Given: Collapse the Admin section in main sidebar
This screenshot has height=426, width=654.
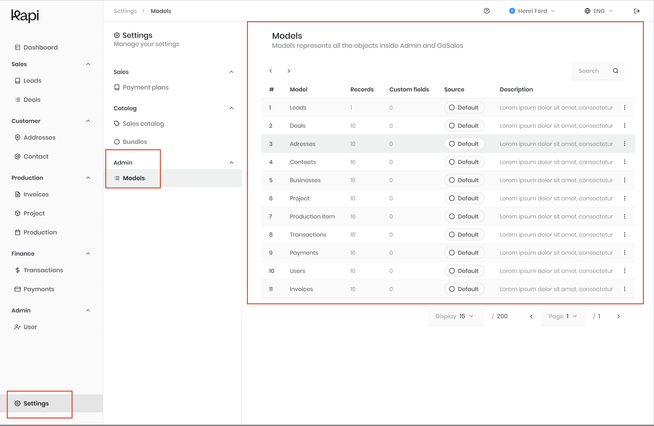Looking at the screenshot, I should pyautogui.click(x=88, y=310).
